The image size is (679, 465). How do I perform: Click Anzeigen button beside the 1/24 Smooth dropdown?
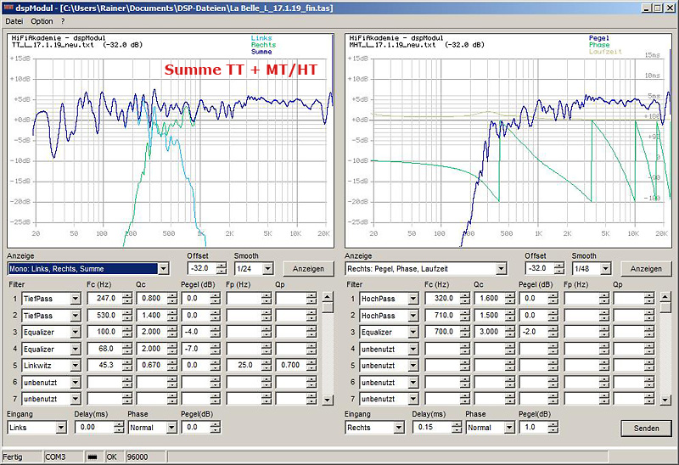[307, 269]
